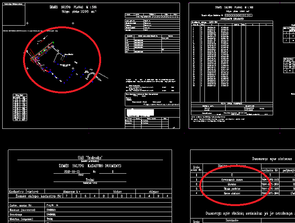295x223 pixels.
Task: Click the digit 7 in the cadastral number
Action: tap(67, 196)
